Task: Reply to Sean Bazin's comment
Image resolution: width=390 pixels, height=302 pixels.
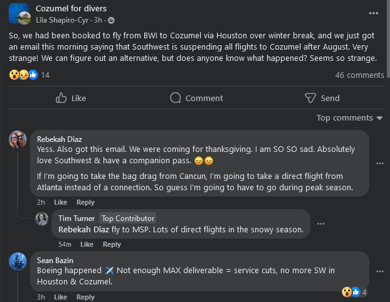Action: coord(85,297)
